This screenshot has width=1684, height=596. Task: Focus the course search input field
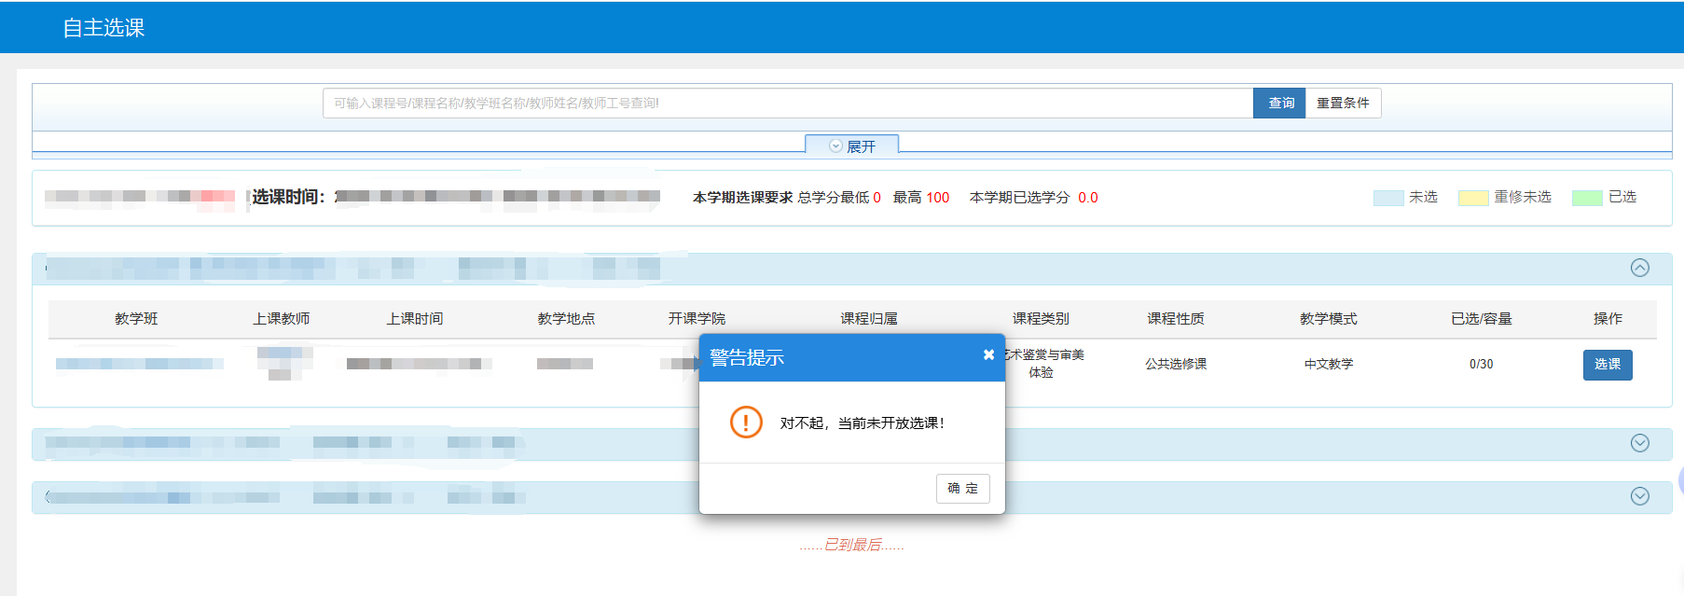787,104
